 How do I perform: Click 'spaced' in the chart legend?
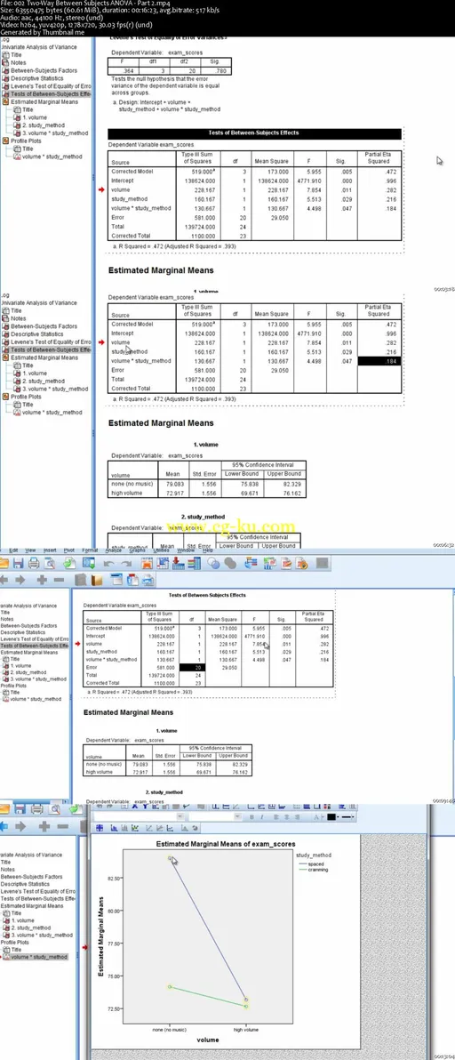316,863
